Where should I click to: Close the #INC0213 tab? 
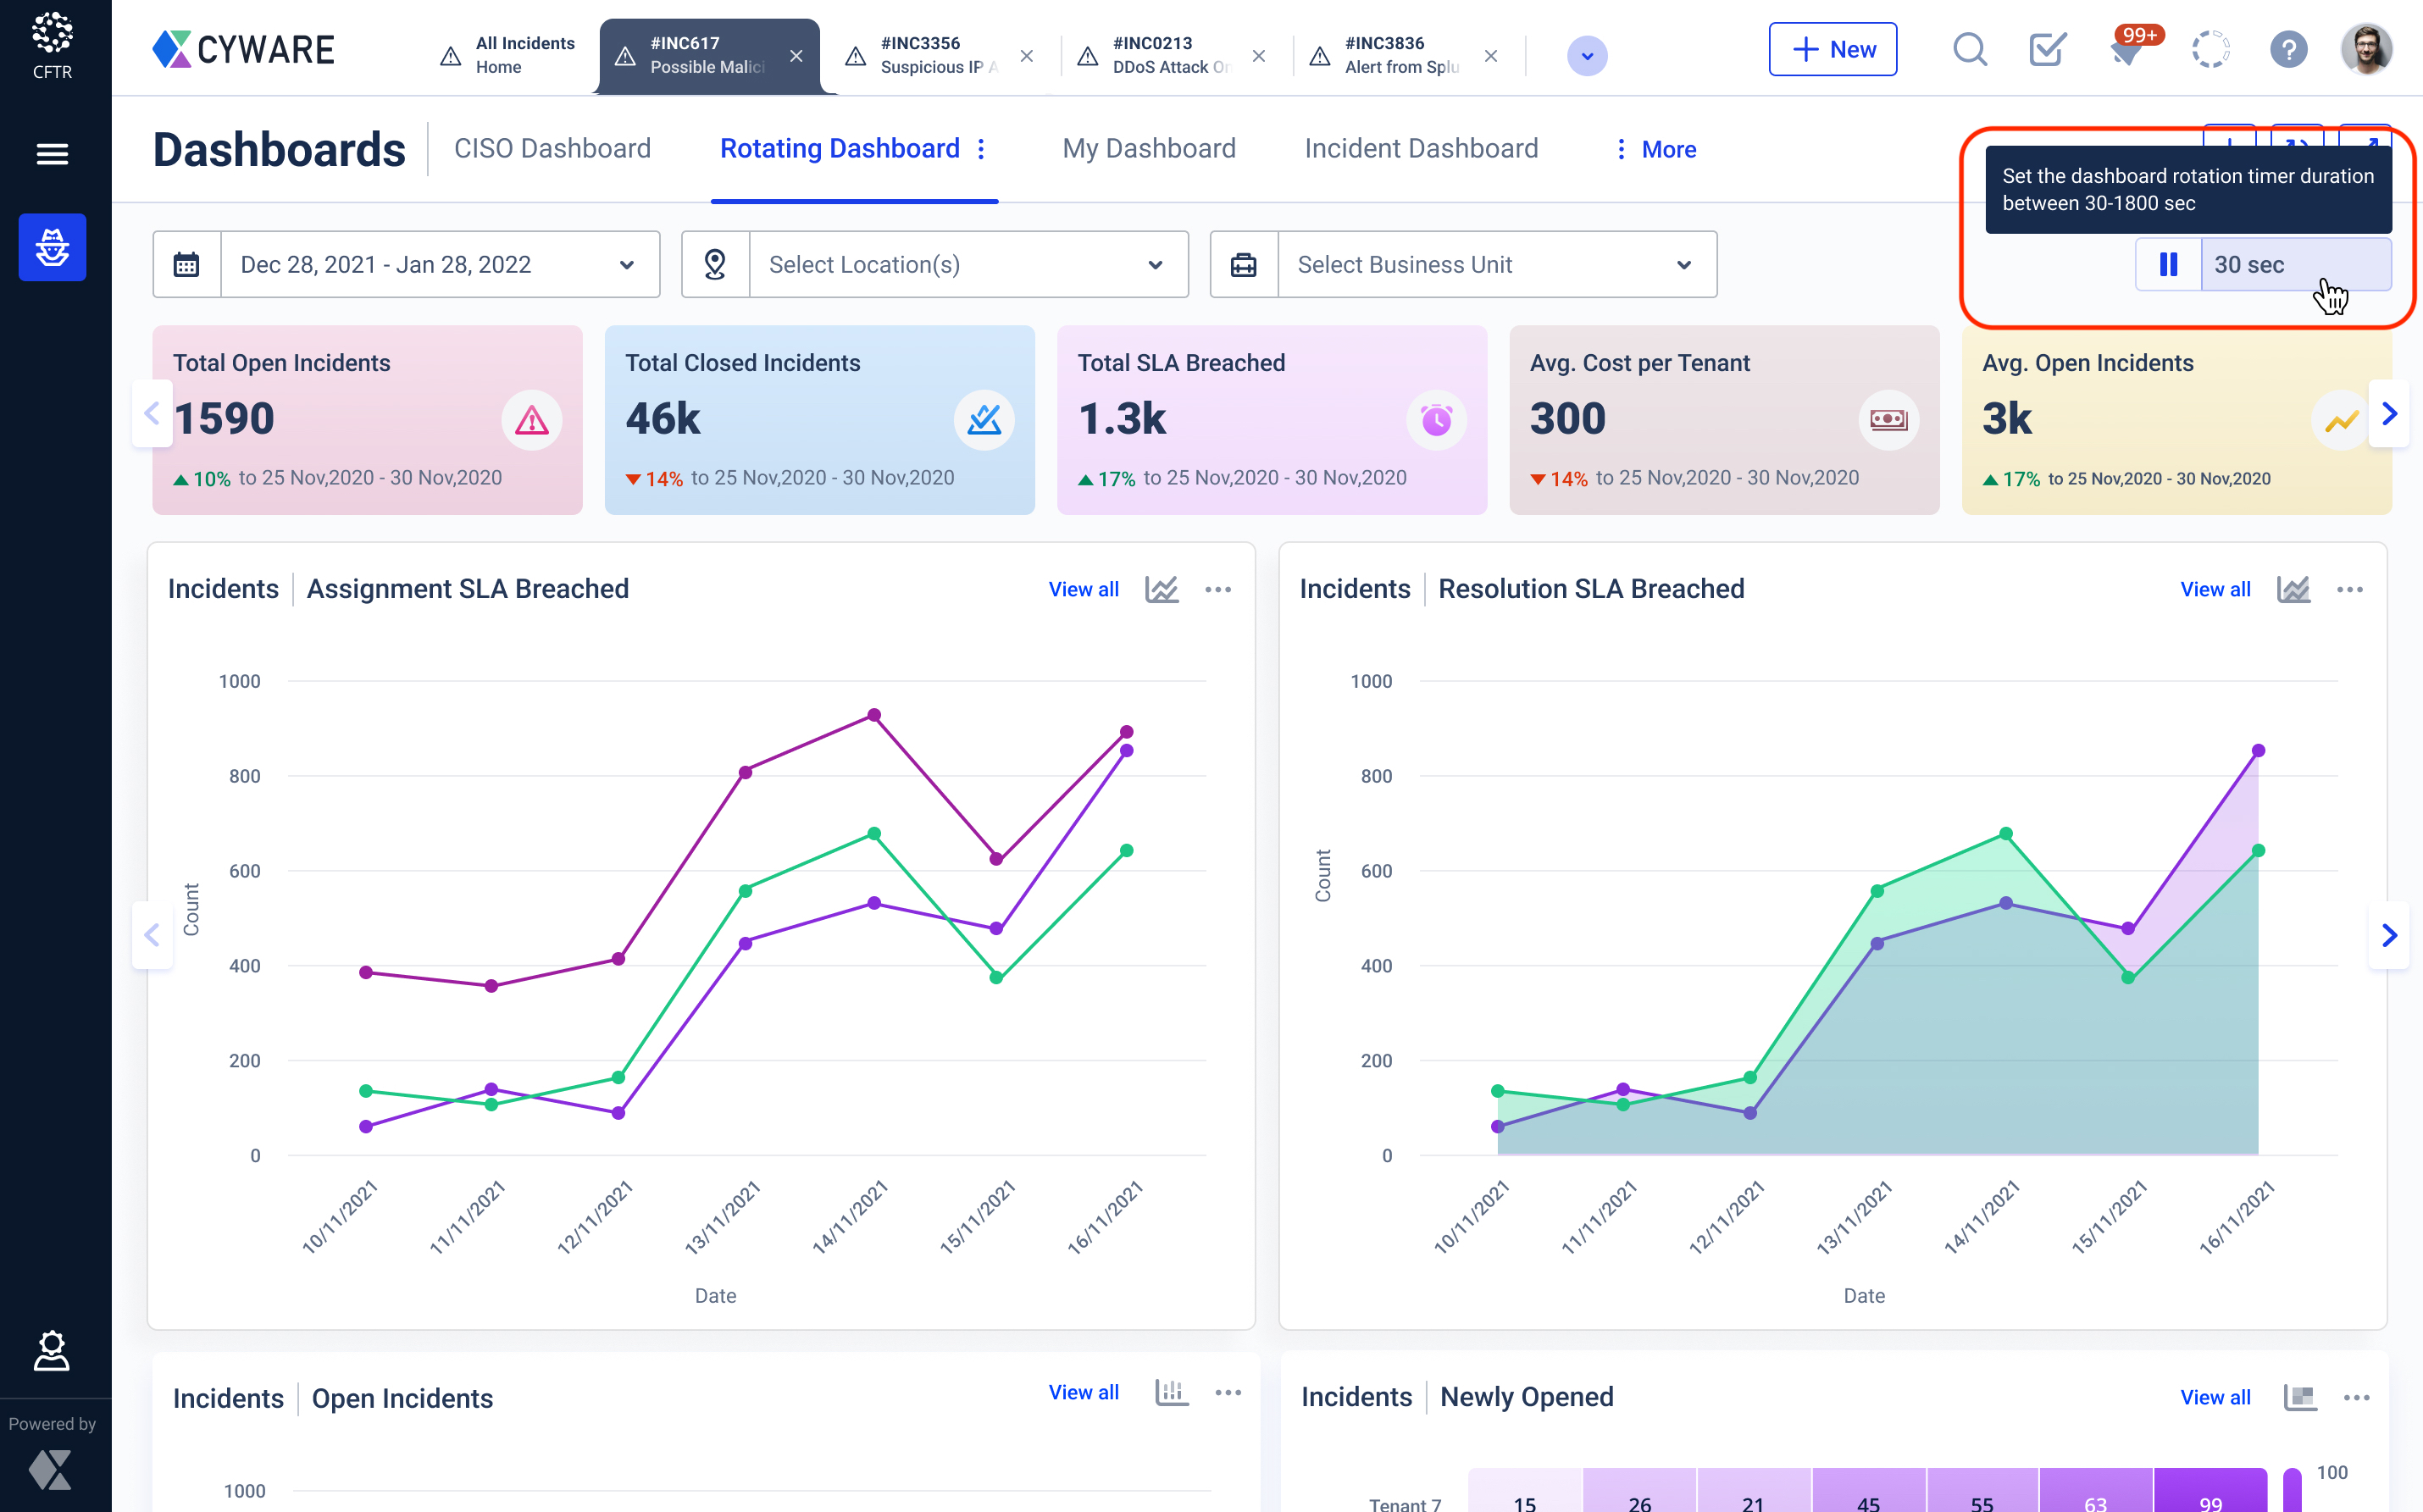coord(1258,56)
